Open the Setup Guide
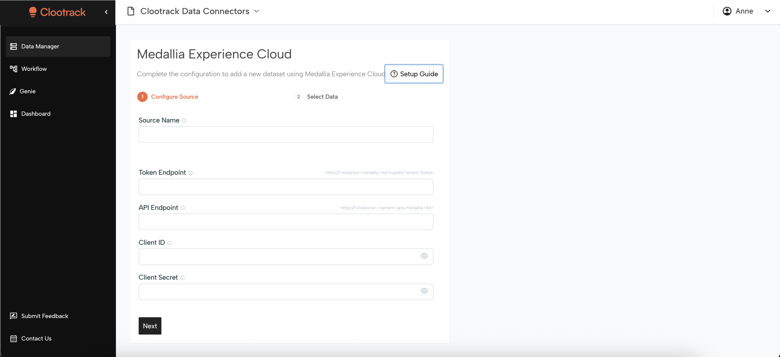 (414, 74)
